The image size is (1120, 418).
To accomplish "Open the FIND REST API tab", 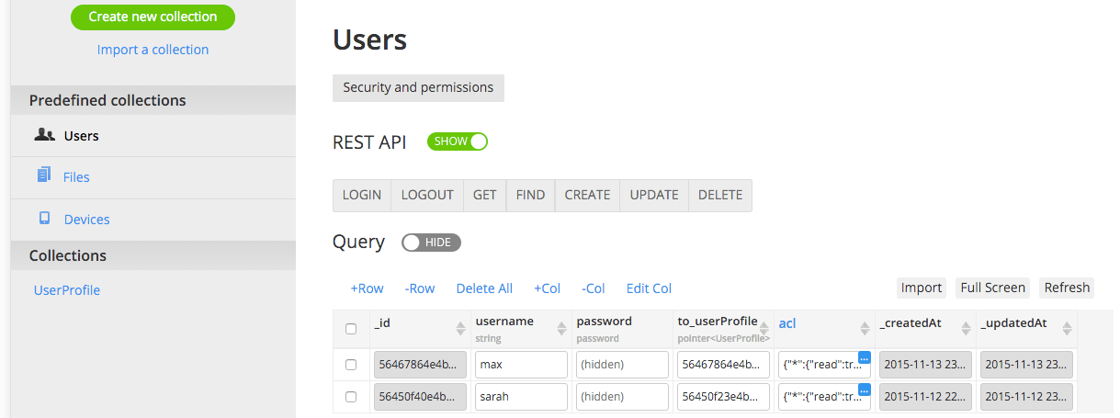I will point(530,195).
